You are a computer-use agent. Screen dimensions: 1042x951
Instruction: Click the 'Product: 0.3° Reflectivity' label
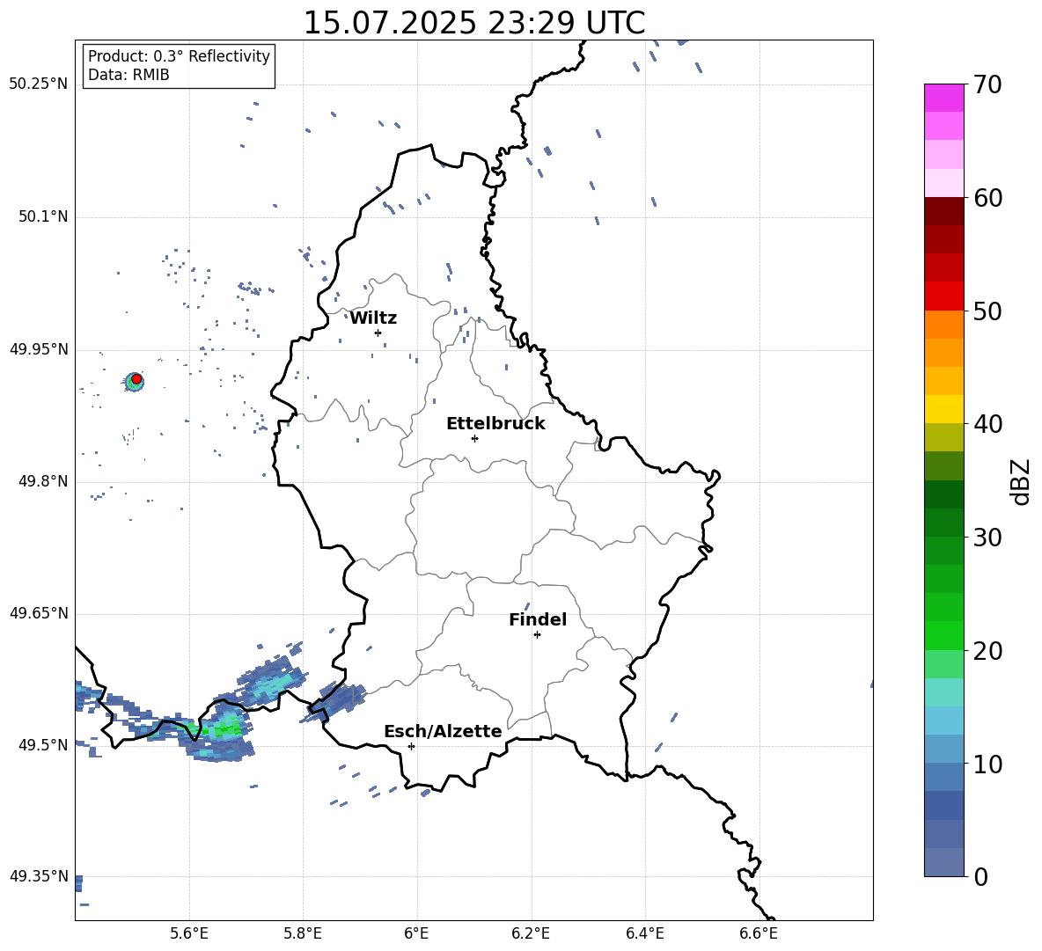tap(179, 56)
